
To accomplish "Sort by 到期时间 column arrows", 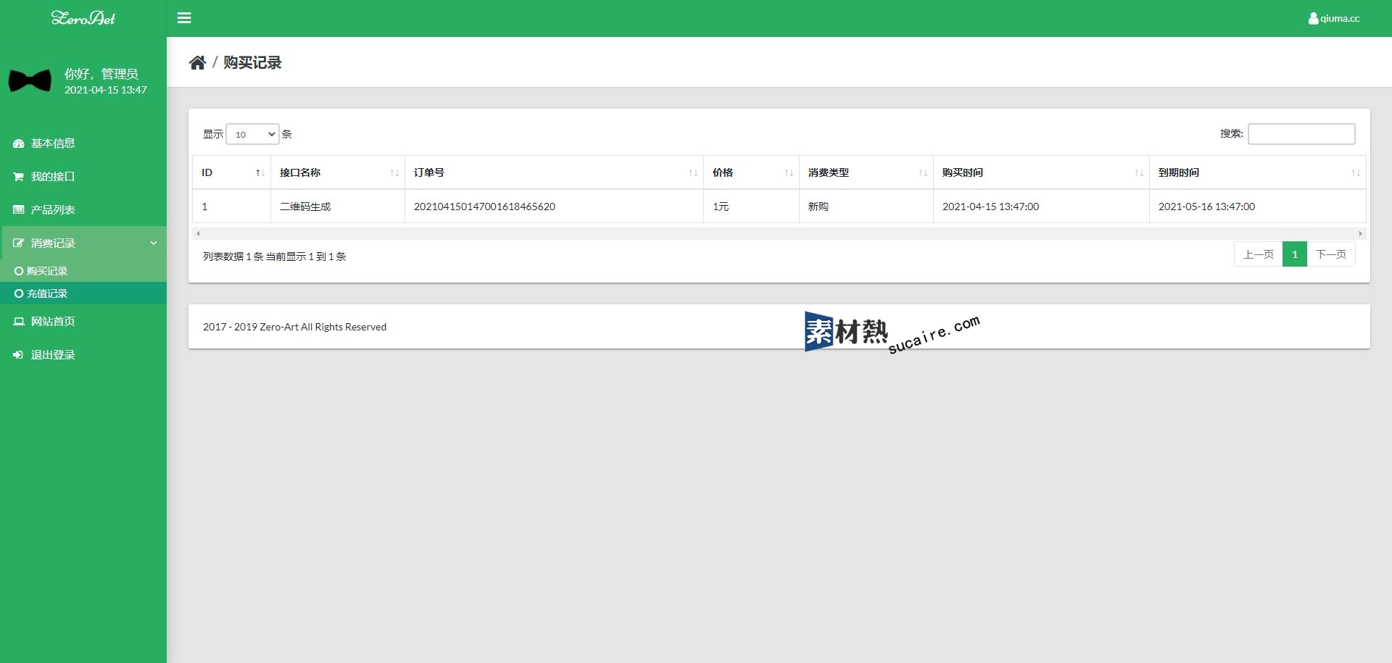I will (1356, 172).
